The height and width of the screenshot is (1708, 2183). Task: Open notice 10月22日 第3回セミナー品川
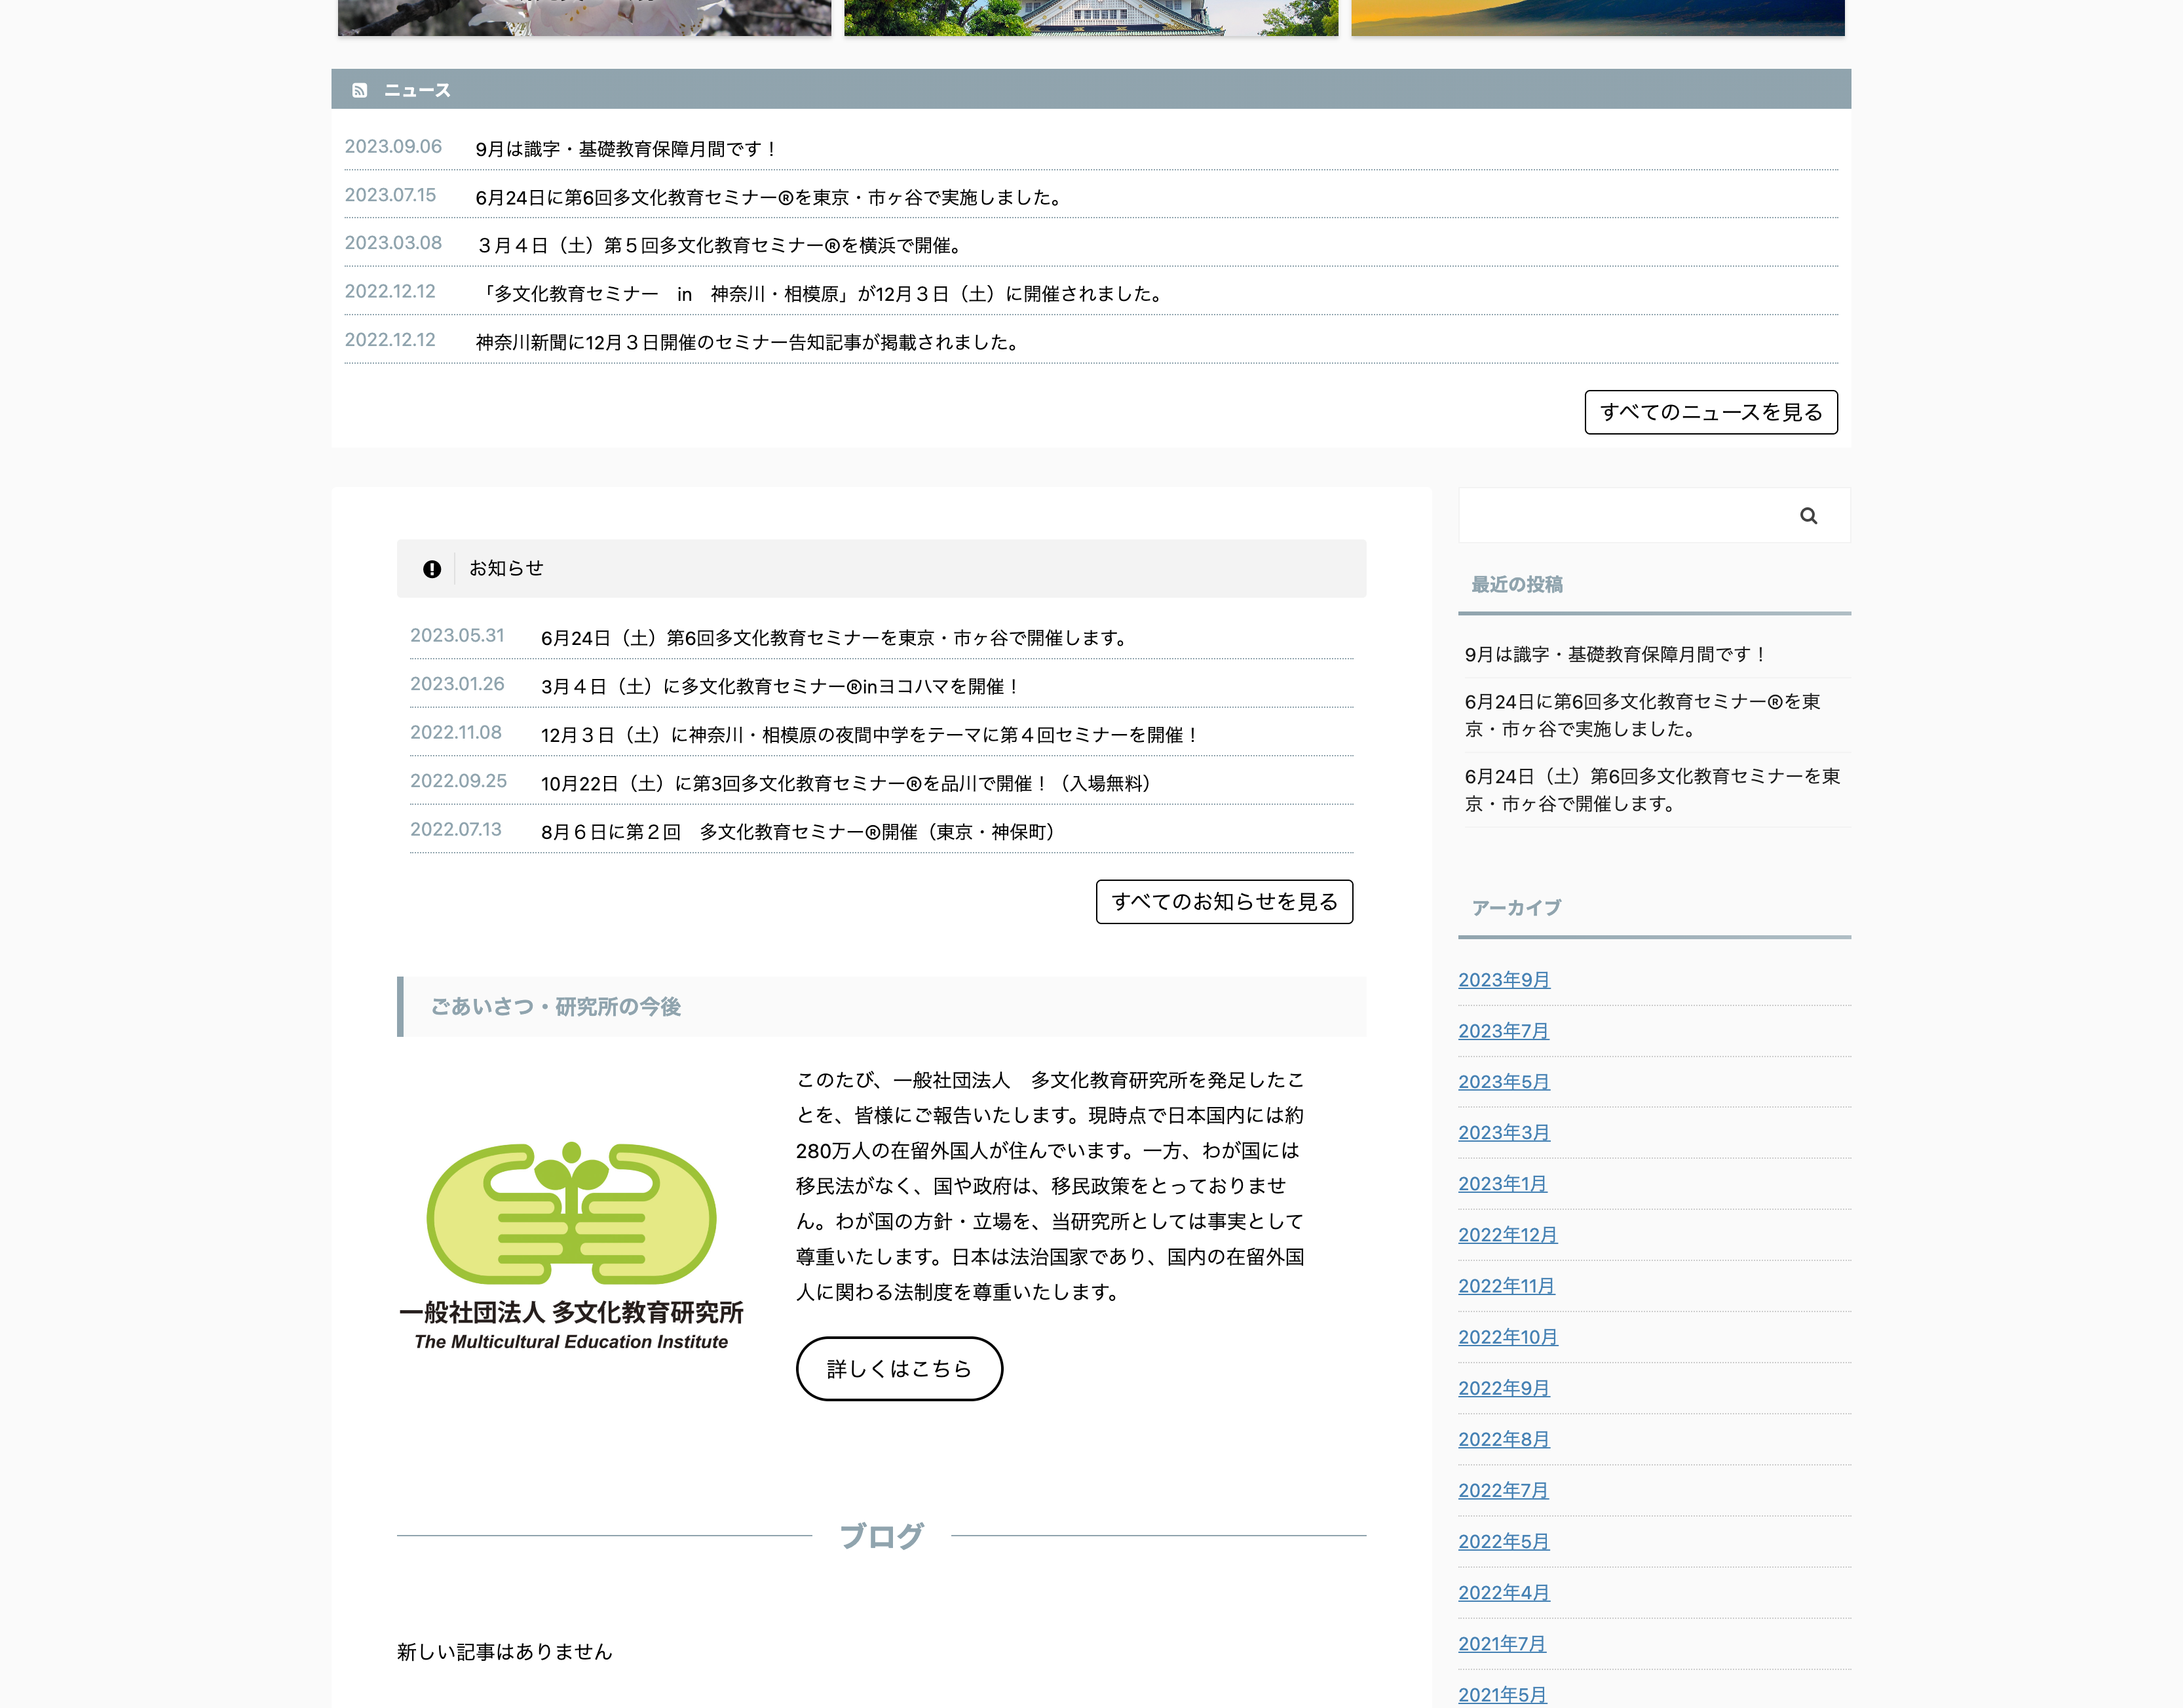tap(848, 784)
